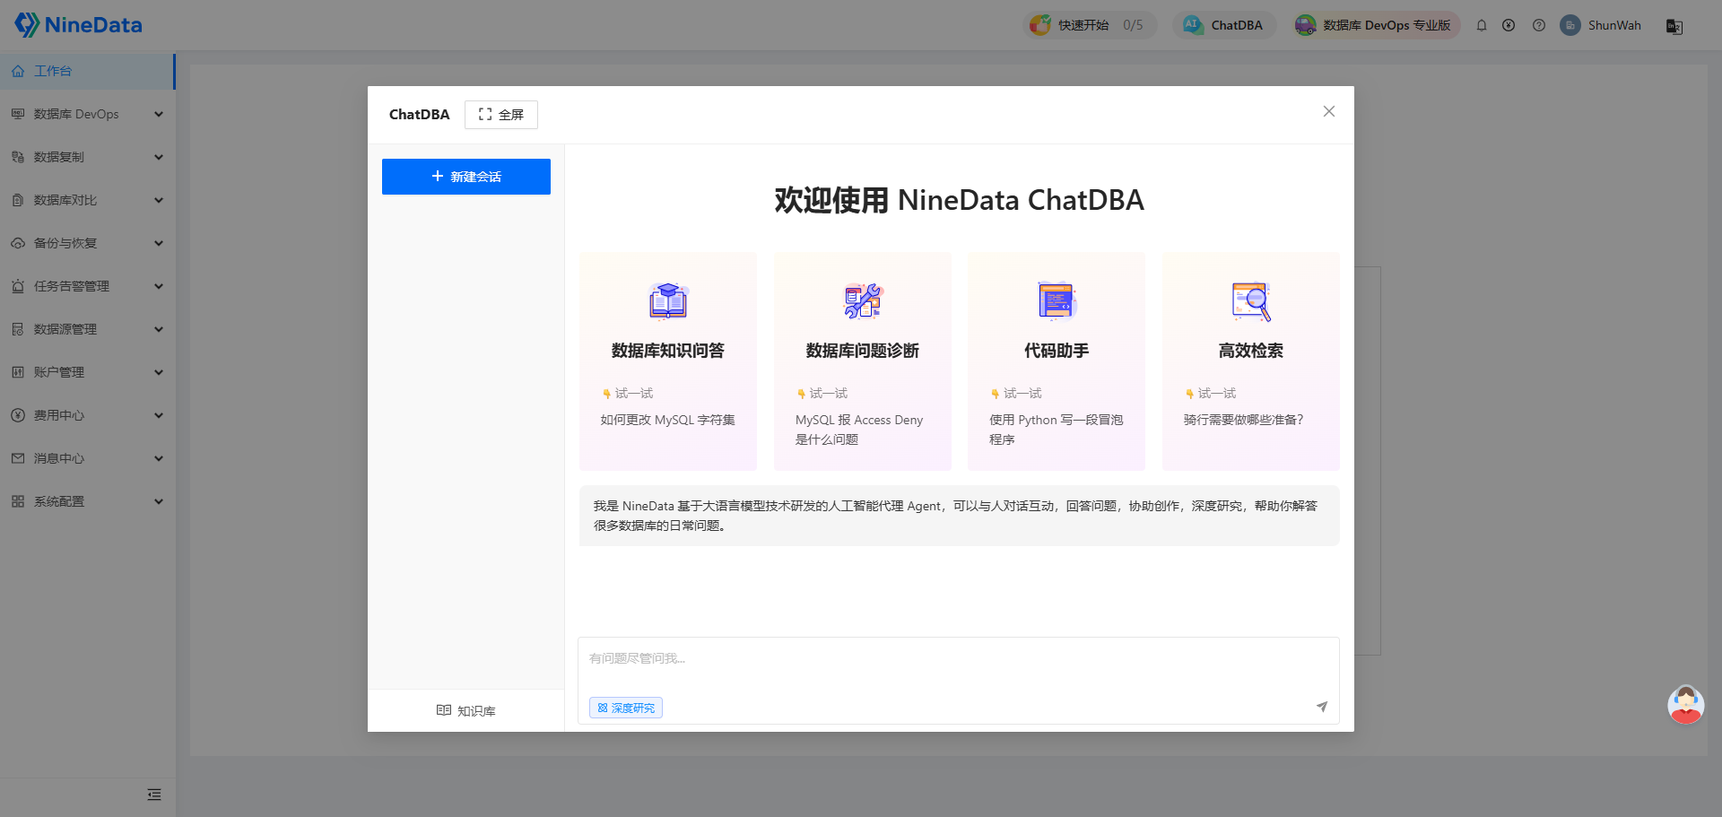This screenshot has height=817, width=1722.
Task: Click the 欢迎使用 NineData ChatDBA heading
Action: [960, 200]
